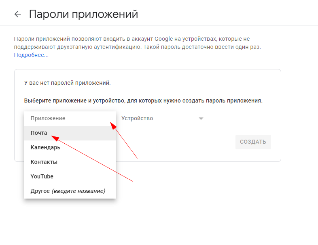This screenshot has height=245, width=318.
Task: Click the italic 'введите название' hint
Action: pos(78,191)
